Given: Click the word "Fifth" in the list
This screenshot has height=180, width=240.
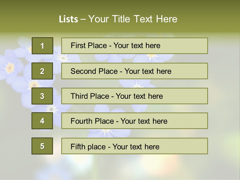Looking at the screenshot, I should click(77, 146).
